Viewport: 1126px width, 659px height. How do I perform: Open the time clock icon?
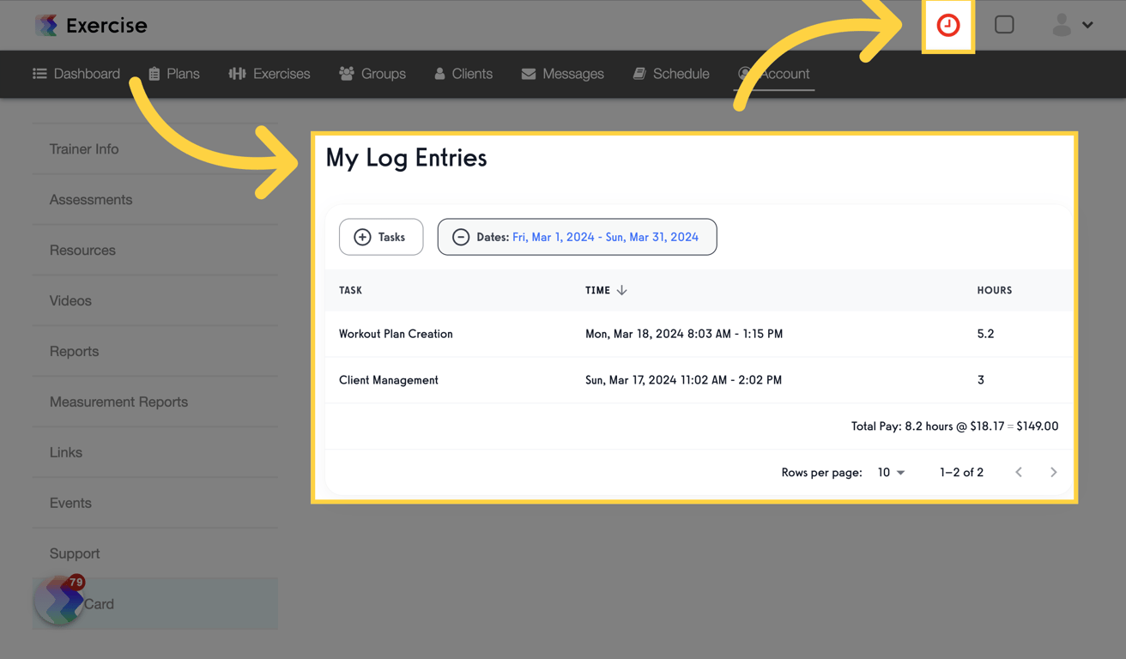tap(947, 26)
